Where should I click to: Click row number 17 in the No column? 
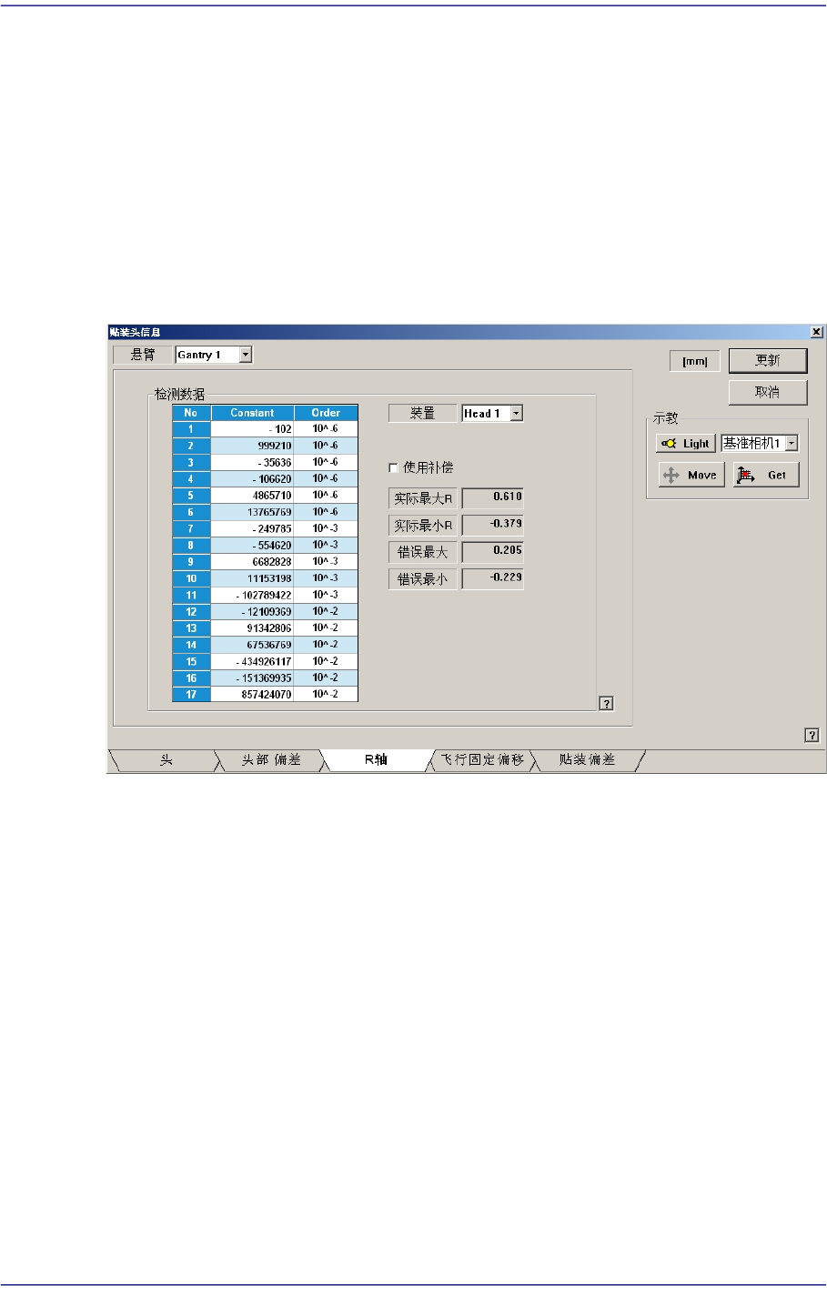tap(191, 695)
